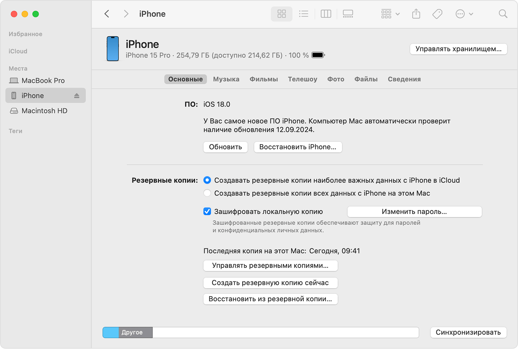Open the more actions ellipsis menu
Viewport: 518px width, 349px height.
(x=464, y=14)
